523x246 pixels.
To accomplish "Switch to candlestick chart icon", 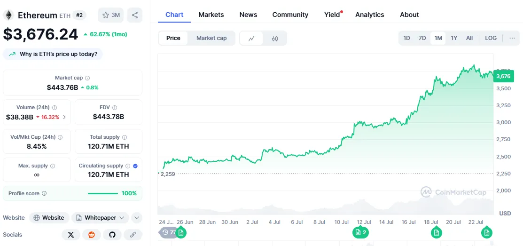I will [275, 38].
